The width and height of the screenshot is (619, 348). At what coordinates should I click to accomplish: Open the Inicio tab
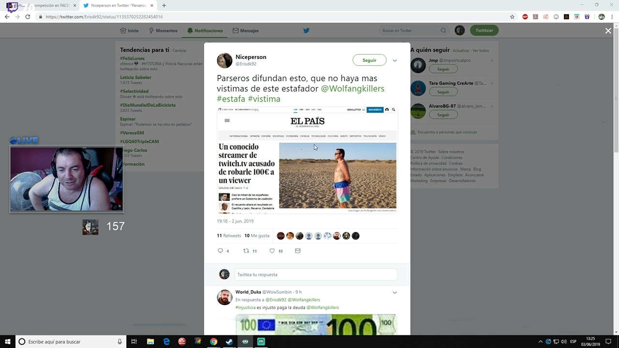point(129,30)
